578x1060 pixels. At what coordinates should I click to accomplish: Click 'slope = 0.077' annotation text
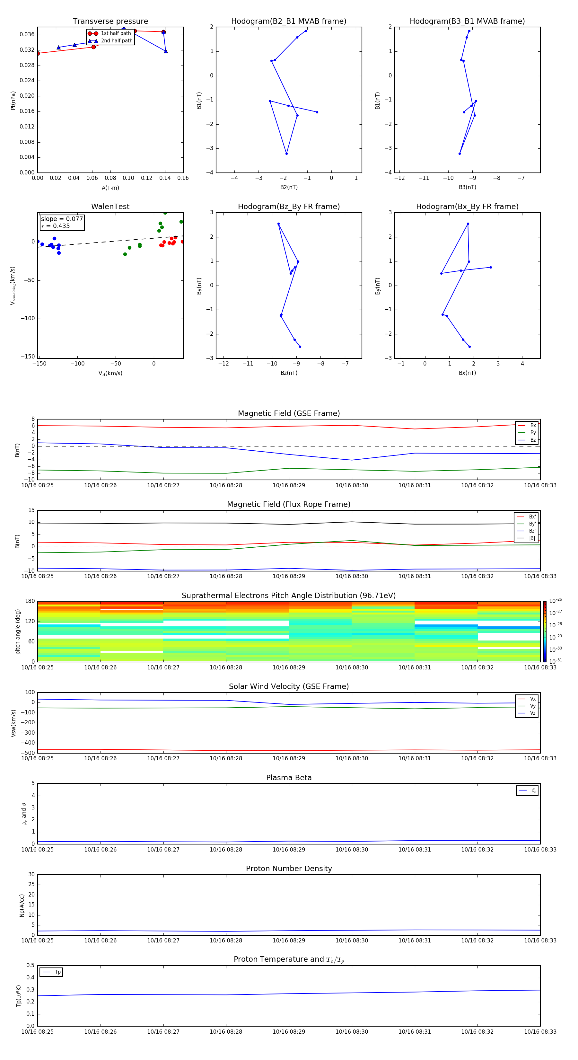coord(62,219)
